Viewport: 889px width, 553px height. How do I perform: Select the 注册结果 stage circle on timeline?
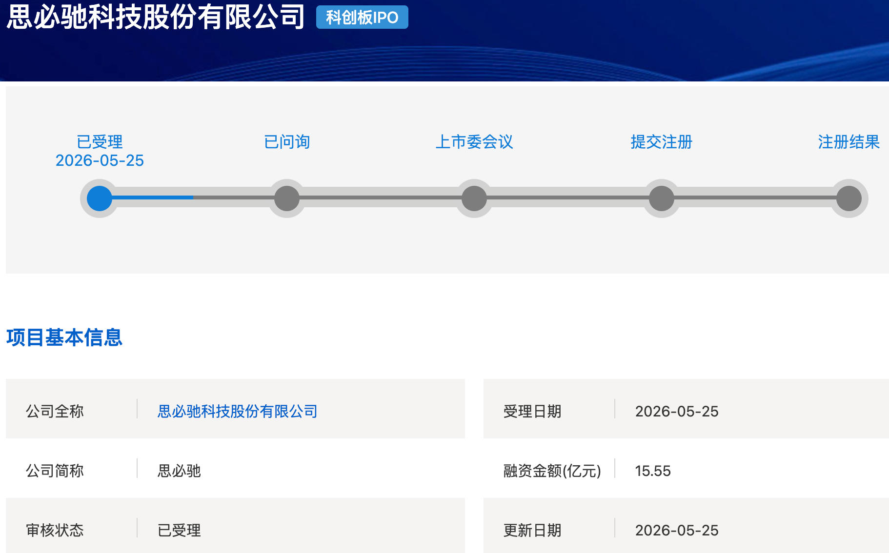[849, 198]
